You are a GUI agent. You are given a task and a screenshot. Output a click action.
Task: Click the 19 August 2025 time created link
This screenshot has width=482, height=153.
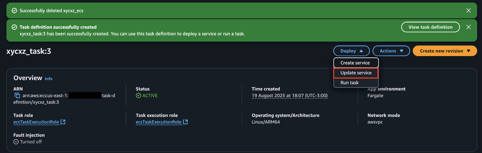point(289,95)
